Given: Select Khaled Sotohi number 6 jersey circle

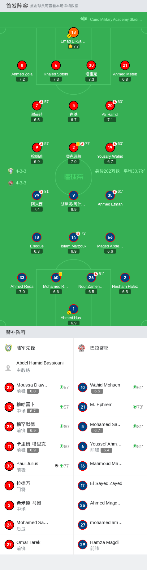Looking at the screenshot, I should 56,65.
